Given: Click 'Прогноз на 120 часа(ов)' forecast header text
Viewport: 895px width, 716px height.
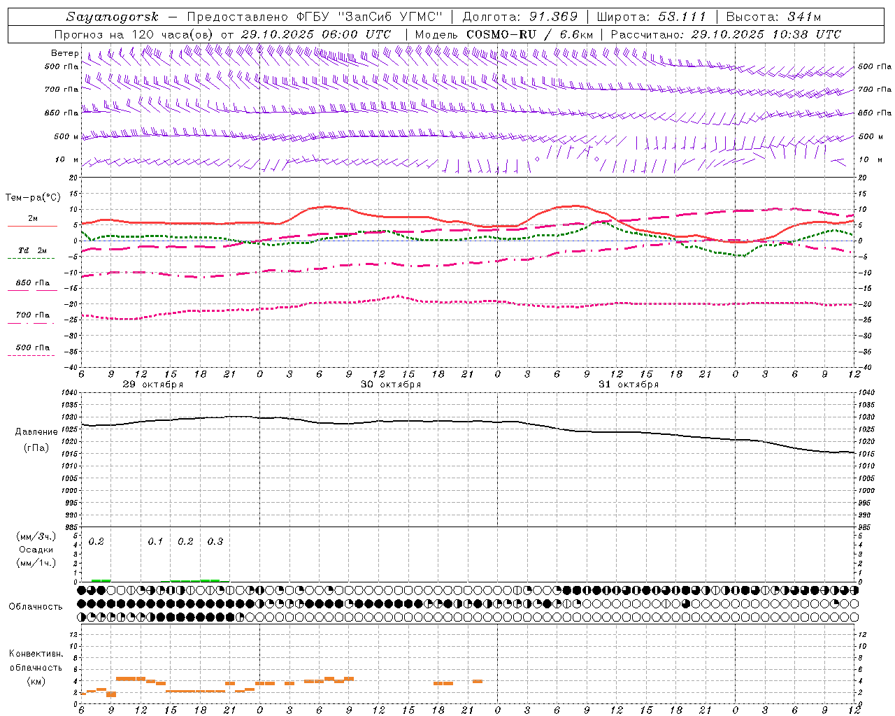Looking at the screenshot, I should [x=134, y=34].
